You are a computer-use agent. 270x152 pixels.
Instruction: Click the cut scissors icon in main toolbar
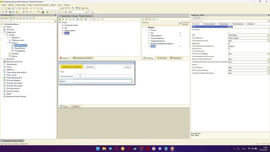coord(13,8)
